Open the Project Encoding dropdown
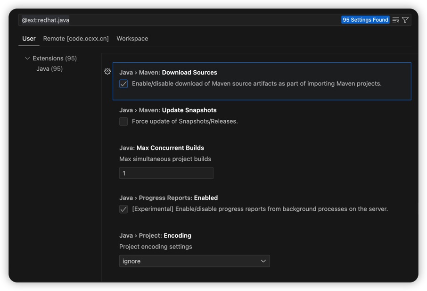Viewport: 427px width, 291px height. pyautogui.click(x=194, y=261)
